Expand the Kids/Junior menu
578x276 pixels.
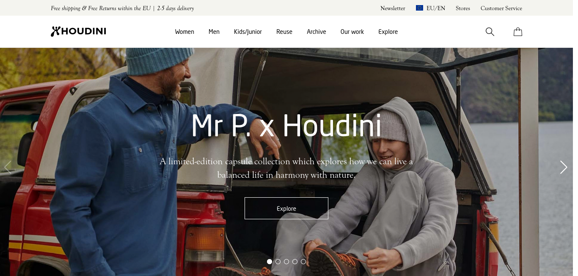pyautogui.click(x=248, y=32)
